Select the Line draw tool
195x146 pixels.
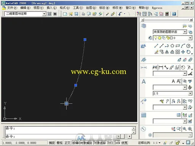pos(156,46)
